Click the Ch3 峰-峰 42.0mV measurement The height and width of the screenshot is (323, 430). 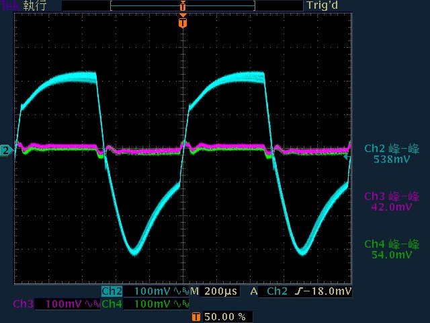(392, 202)
